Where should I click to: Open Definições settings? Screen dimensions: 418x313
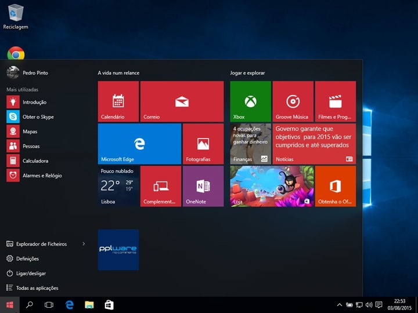click(x=23, y=259)
